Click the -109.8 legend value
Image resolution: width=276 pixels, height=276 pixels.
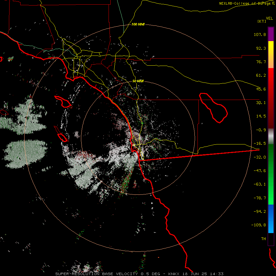click(259, 225)
